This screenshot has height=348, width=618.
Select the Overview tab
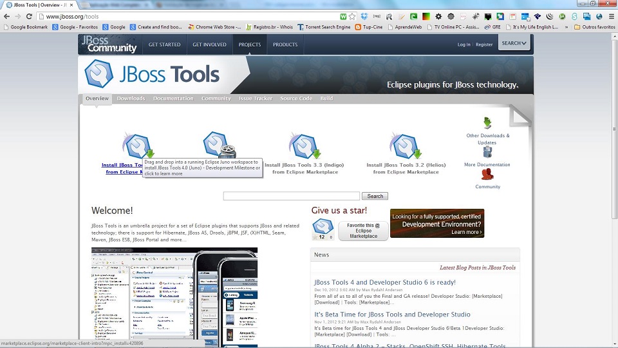pos(97,99)
